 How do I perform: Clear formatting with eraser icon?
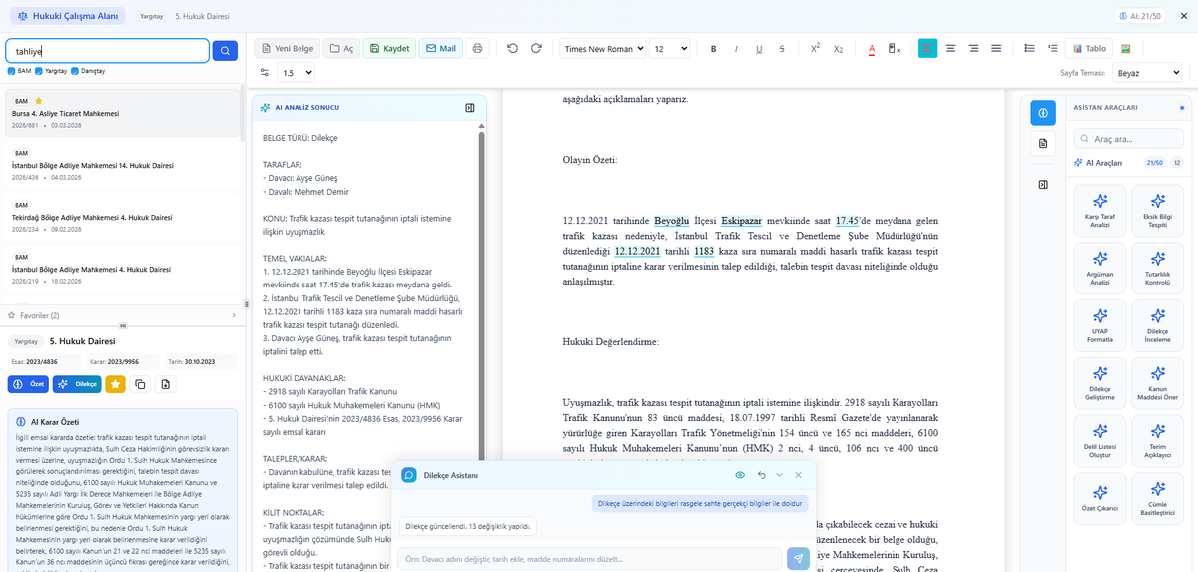pos(895,48)
